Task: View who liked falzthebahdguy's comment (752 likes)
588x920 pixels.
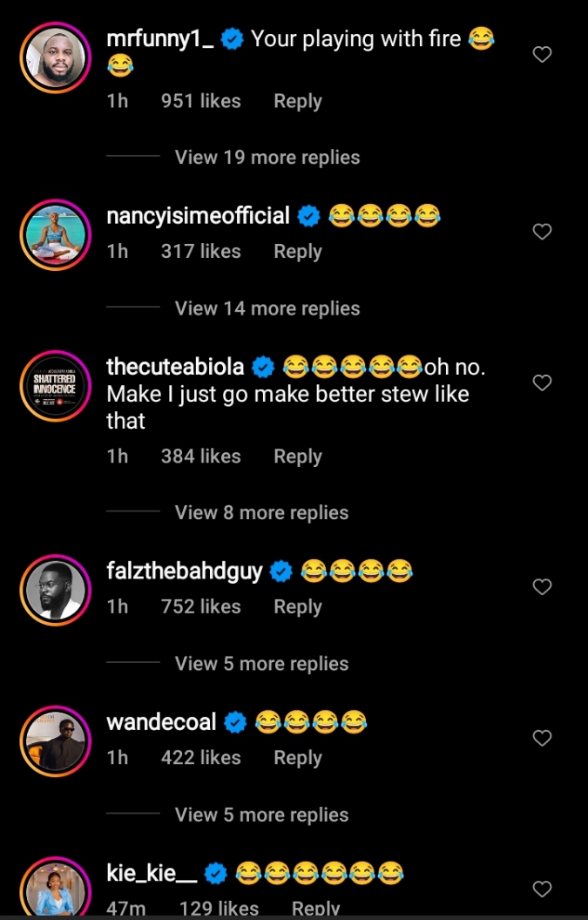Action: (x=200, y=606)
